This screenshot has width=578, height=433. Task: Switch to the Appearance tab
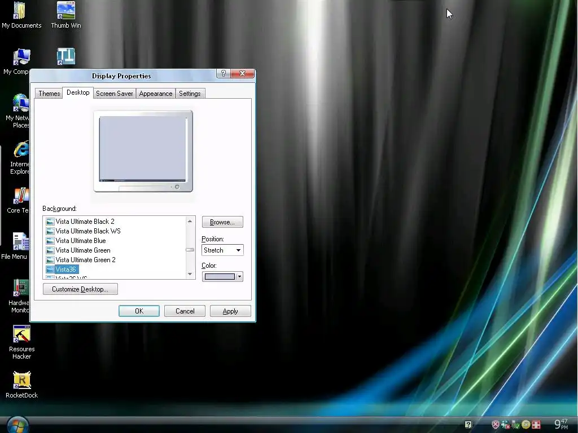[x=156, y=94]
